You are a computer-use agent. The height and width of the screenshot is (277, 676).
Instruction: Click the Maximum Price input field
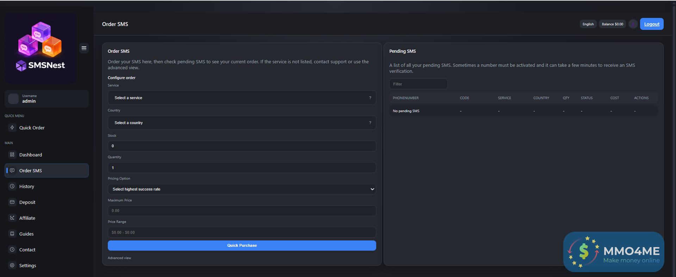tap(242, 211)
